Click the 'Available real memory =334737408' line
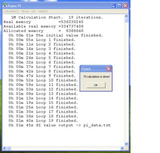 (x=43, y=26)
